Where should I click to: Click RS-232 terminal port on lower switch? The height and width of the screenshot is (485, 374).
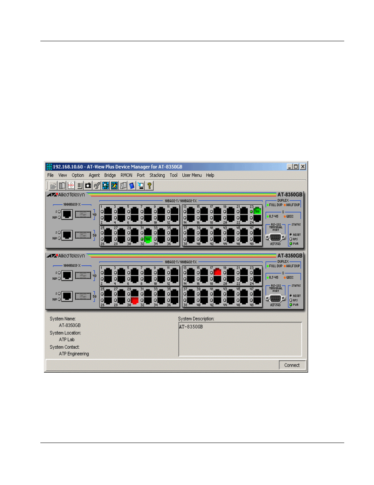coord(275,298)
